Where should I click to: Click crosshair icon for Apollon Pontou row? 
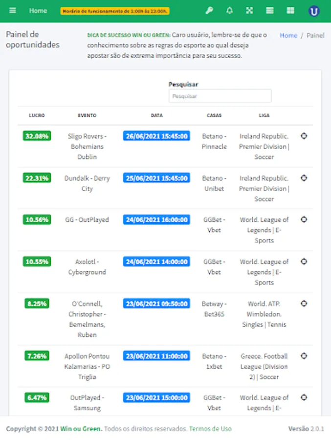coord(304,356)
